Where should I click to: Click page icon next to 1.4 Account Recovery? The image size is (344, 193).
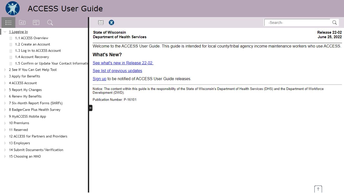pos(11,57)
